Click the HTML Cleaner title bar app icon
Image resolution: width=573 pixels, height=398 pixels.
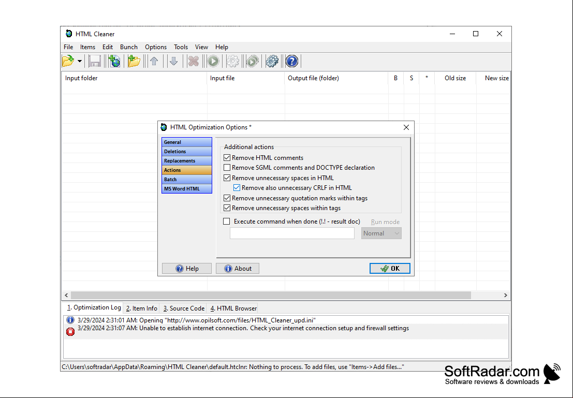point(69,34)
